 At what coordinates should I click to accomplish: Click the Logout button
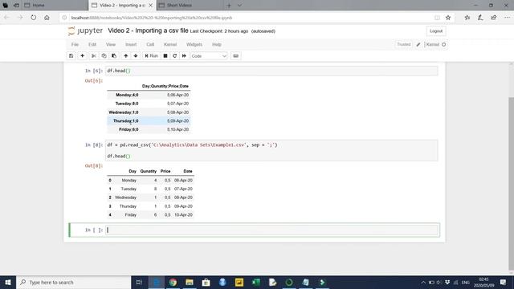(x=436, y=31)
